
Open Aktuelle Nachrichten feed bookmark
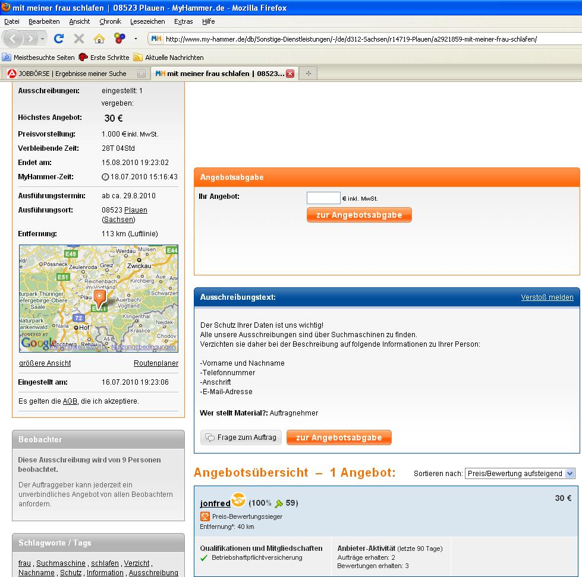(x=168, y=58)
